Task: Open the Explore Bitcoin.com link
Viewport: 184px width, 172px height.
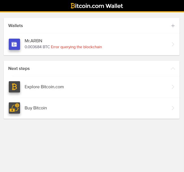Action: click(44, 87)
